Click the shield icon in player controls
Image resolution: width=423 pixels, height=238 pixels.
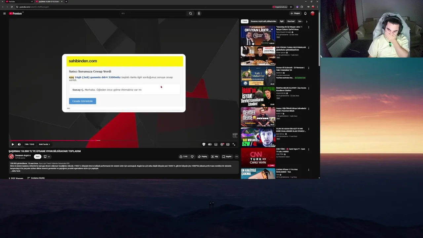204,144
